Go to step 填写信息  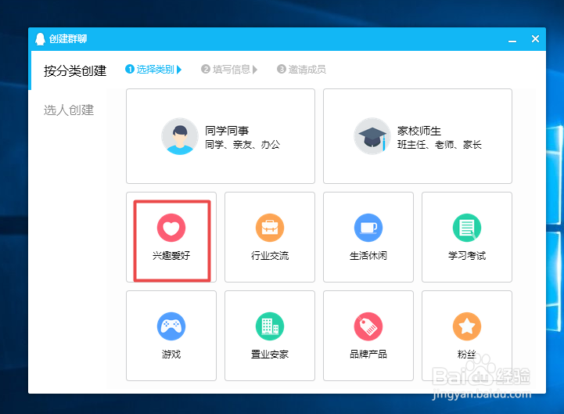point(229,69)
